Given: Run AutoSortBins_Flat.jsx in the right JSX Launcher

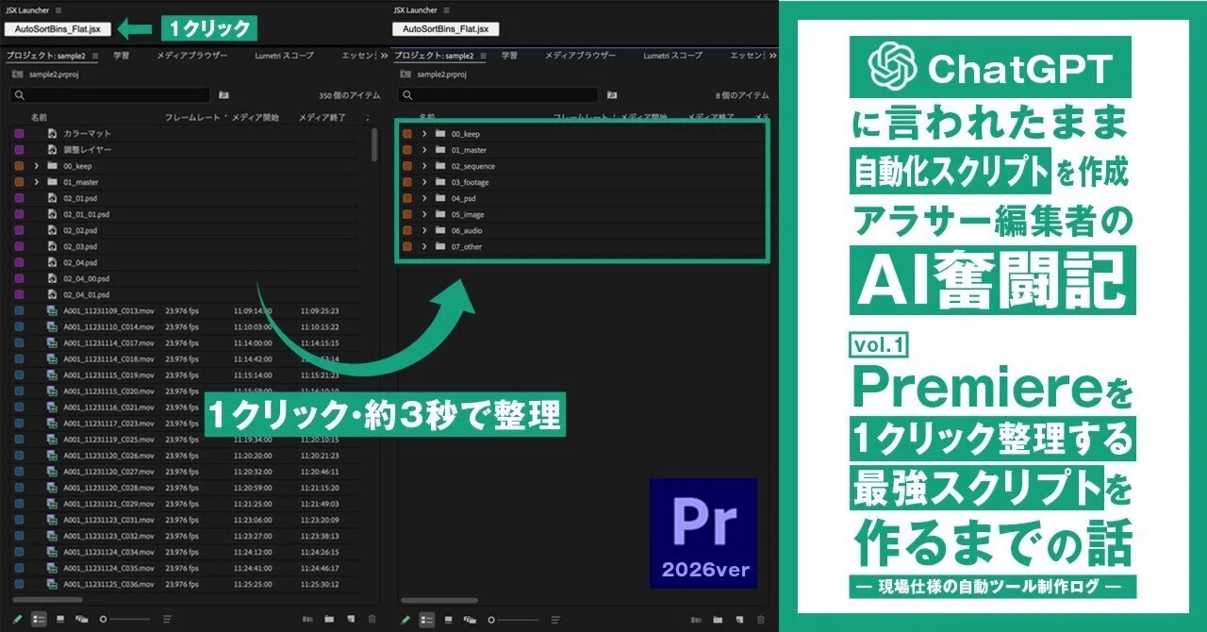Looking at the screenshot, I should coord(446,29).
